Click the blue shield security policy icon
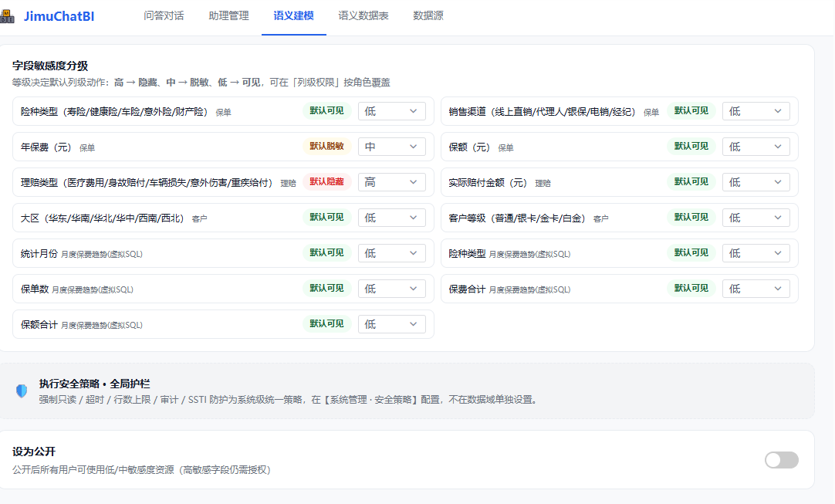The image size is (835, 504). click(x=22, y=391)
